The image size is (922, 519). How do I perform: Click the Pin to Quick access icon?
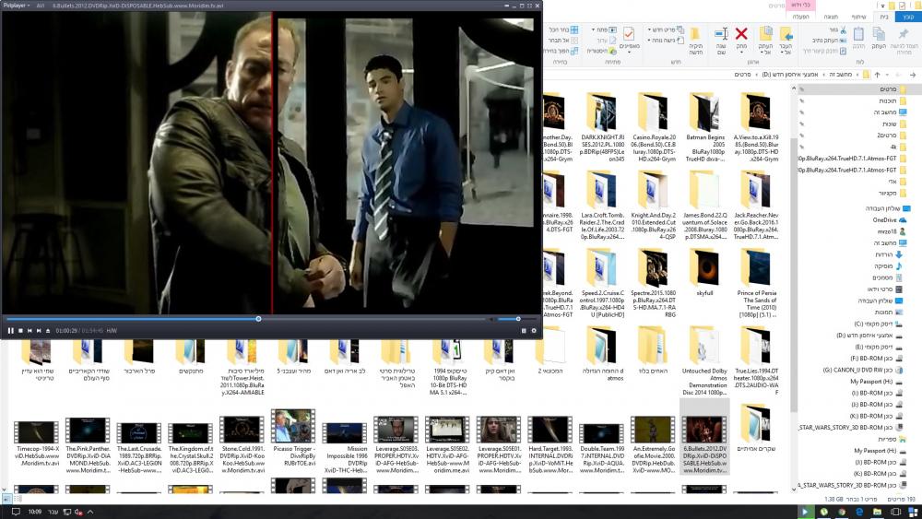904,34
